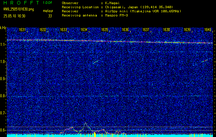Click the meteor count value 33
Viewport: 216px width, 137px height.
click(x=50, y=16)
